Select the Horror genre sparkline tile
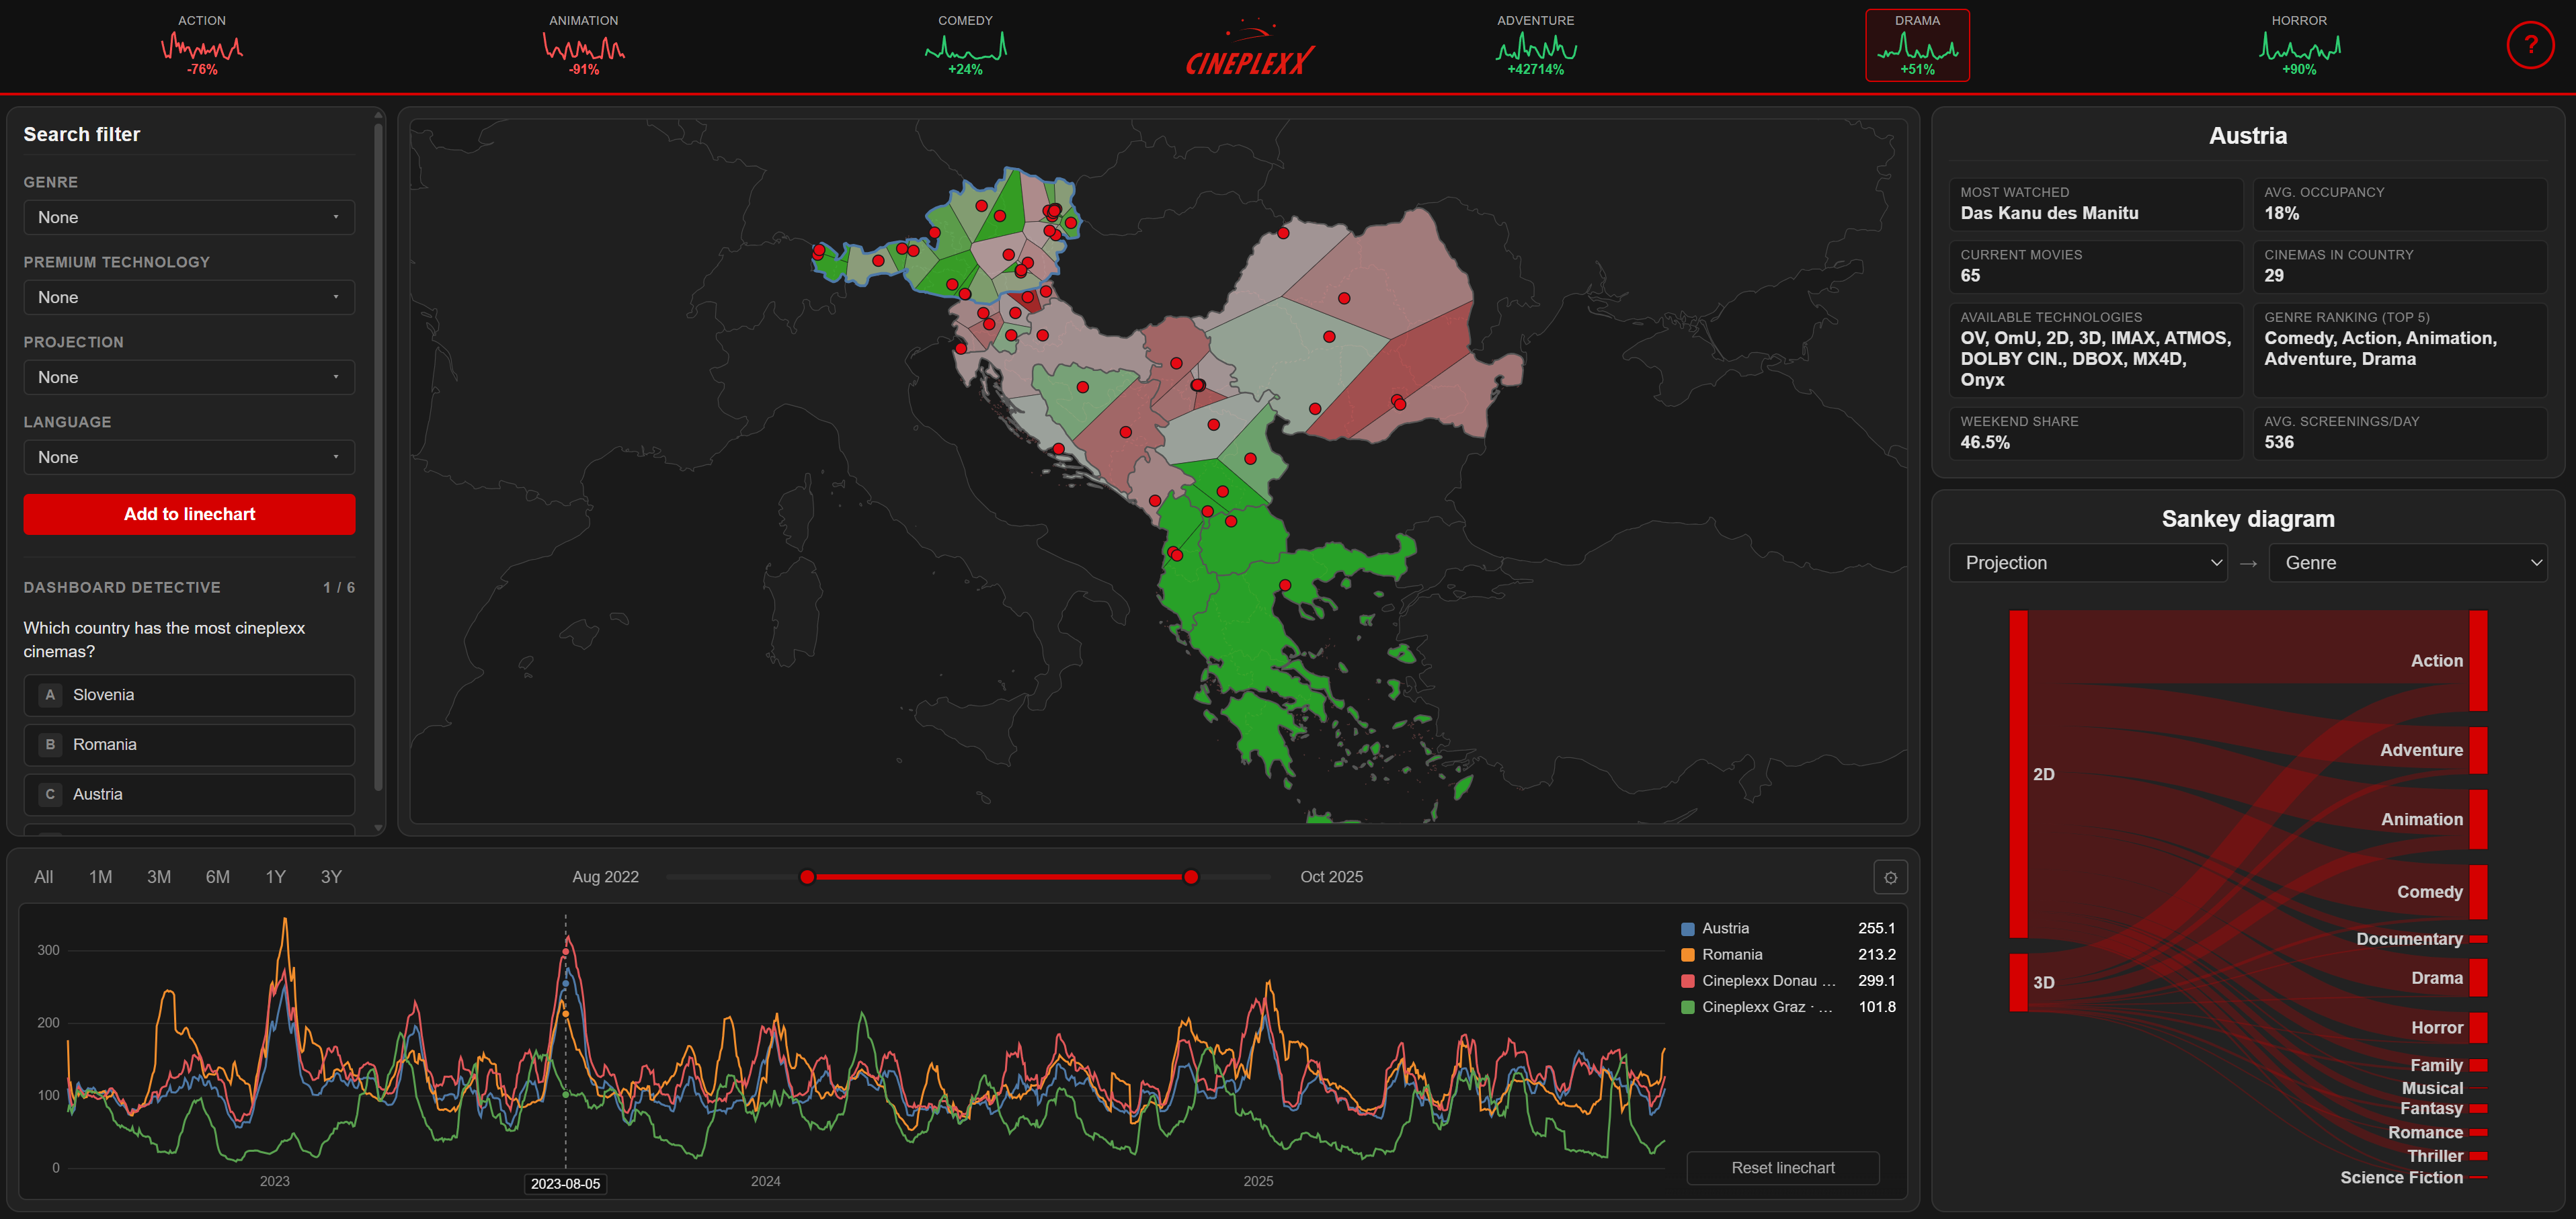The image size is (2576, 1219). tap(2299, 45)
